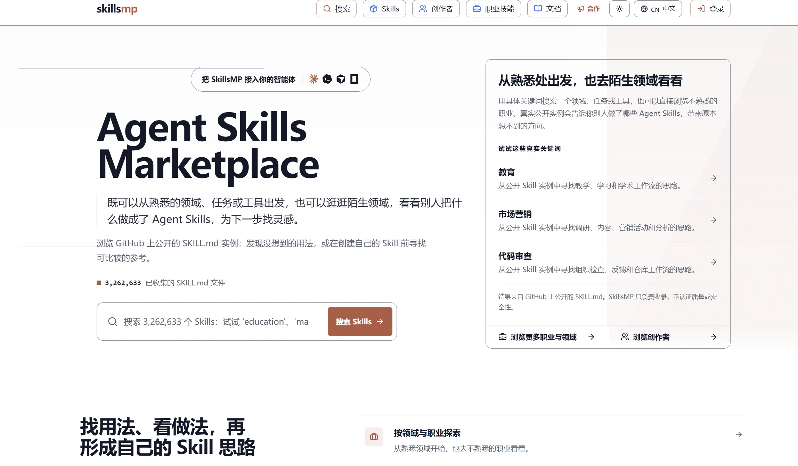This screenshot has width=798, height=466.
Task: Click the skillsmp logo
Action: pyautogui.click(x=117, y=9)
